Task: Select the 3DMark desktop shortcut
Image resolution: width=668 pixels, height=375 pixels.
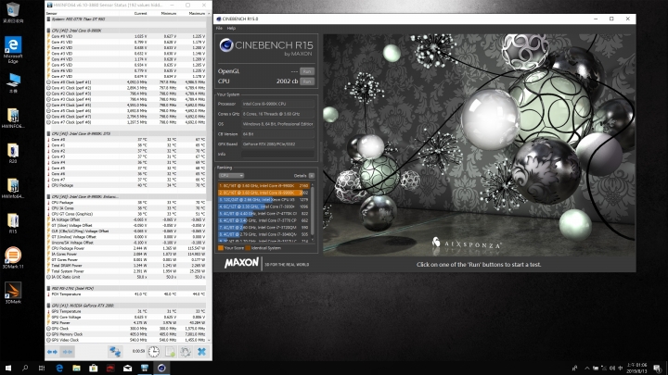Action: 13,293
